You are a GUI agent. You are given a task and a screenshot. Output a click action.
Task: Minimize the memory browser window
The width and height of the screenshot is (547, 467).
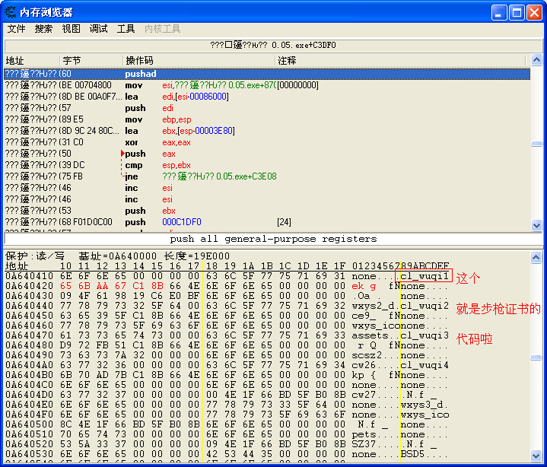(x=499, y=13)
